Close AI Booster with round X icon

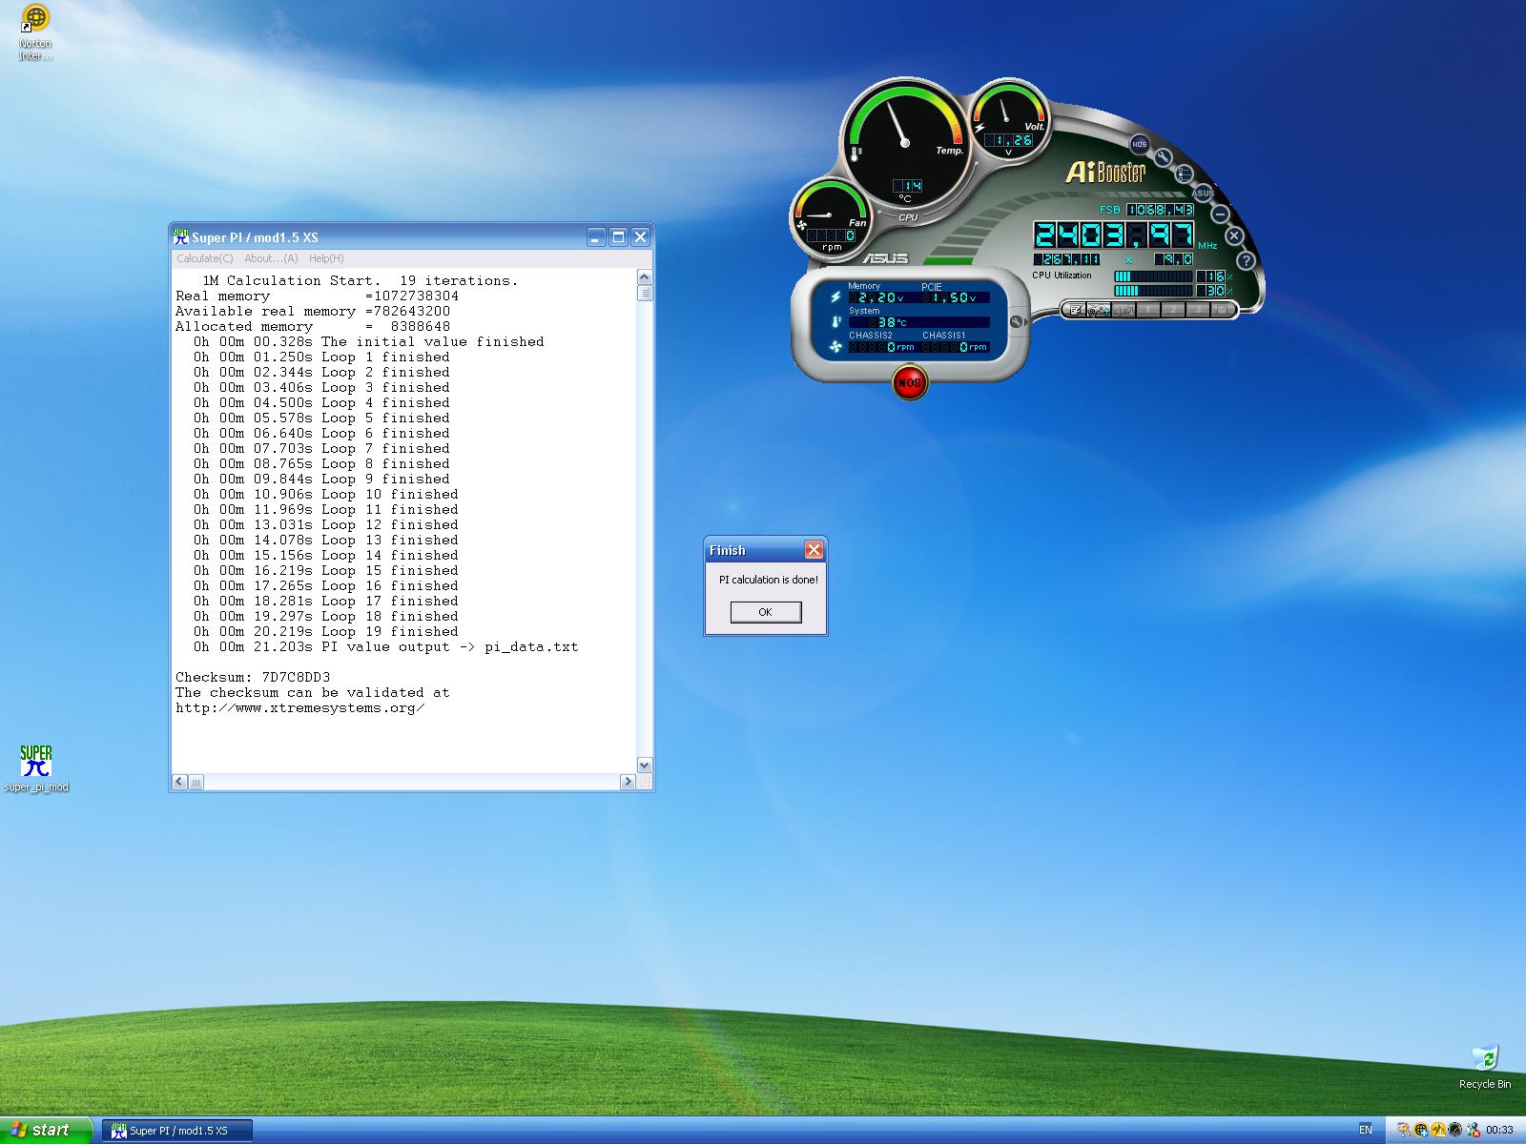[x=1234, y=235]
